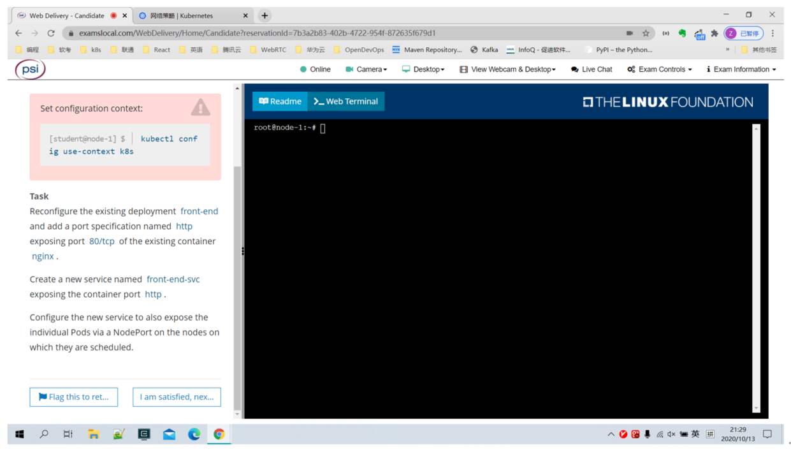Click the nginx container name

pos(43,256)
